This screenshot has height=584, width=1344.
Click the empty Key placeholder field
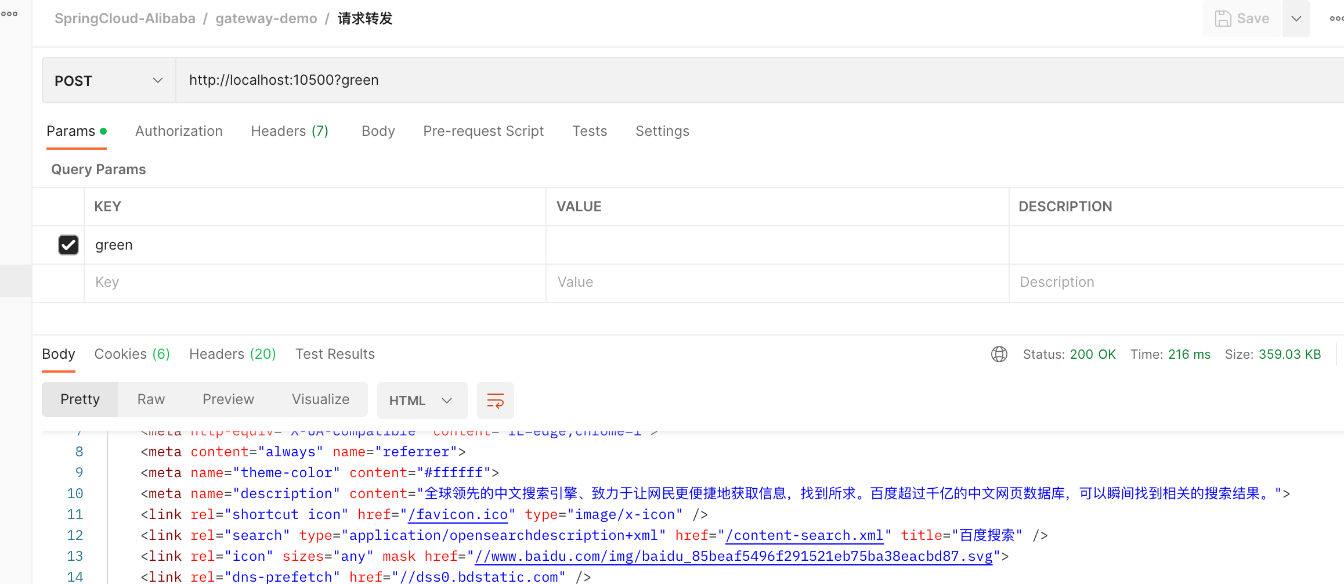313,282
